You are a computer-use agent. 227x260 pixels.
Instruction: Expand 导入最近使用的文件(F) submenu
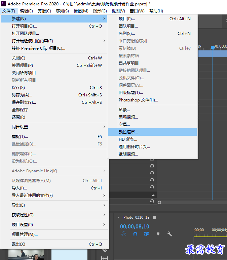[54, 195]
